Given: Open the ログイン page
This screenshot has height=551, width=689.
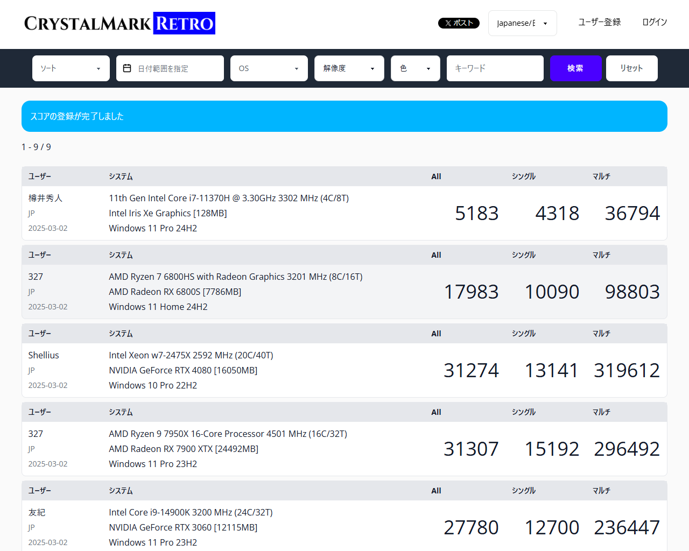Looking at the screenshot, I should tap(654, 23).
